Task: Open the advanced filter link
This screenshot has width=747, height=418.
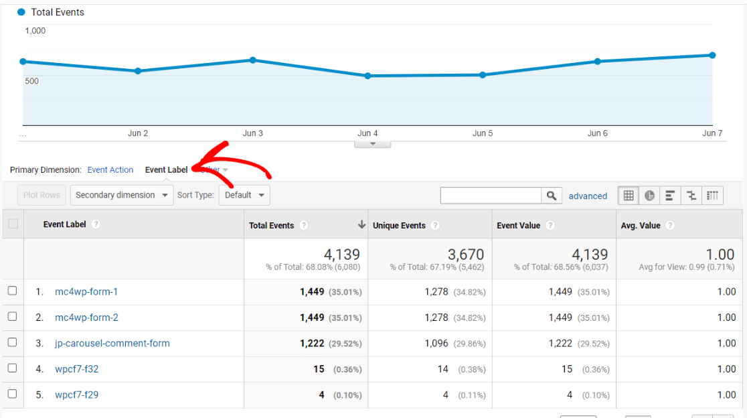Action: coord(588,196)
